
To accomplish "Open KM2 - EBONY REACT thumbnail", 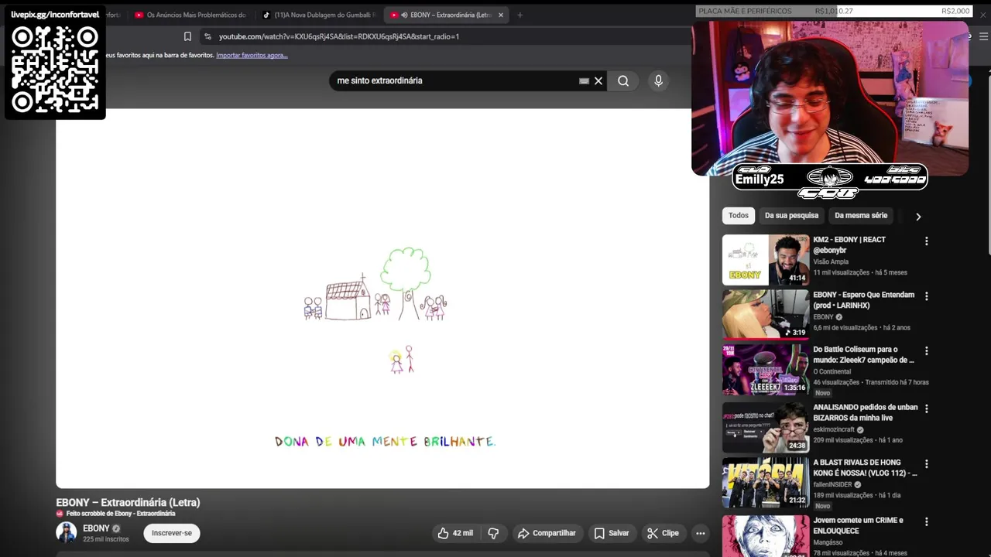I will point(766,260).
